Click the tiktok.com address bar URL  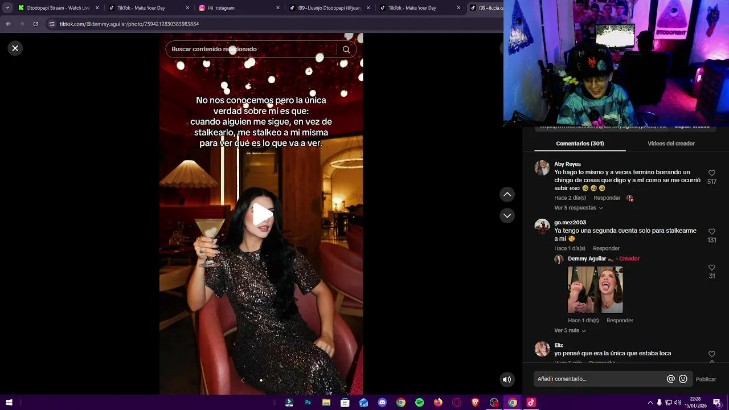tap(129, 24)
